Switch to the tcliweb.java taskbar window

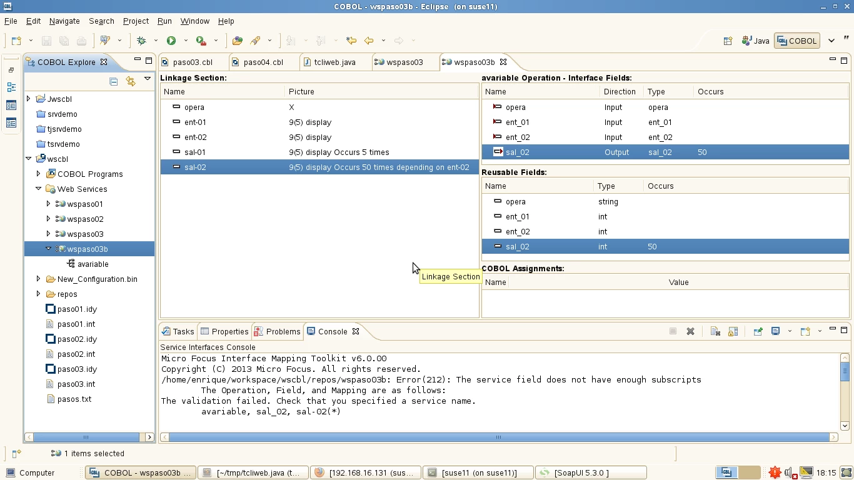click(253, 472)
